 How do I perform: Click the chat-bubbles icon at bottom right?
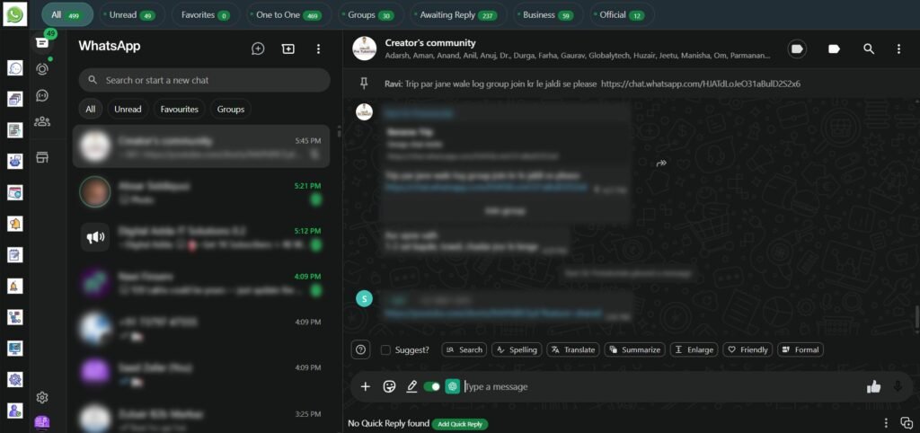[x=907, y=422]
